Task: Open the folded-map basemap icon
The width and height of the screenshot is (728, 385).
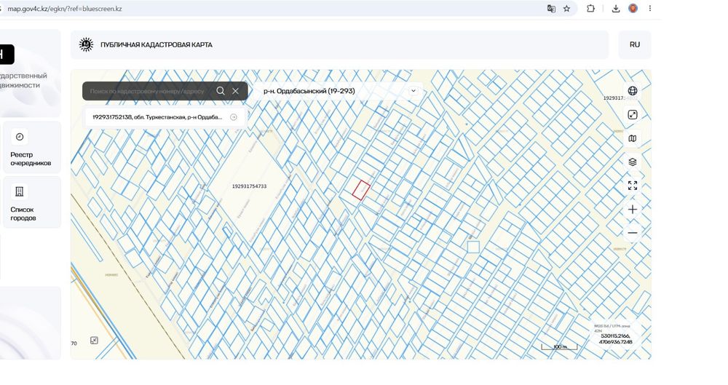Action: pos(633,138)
